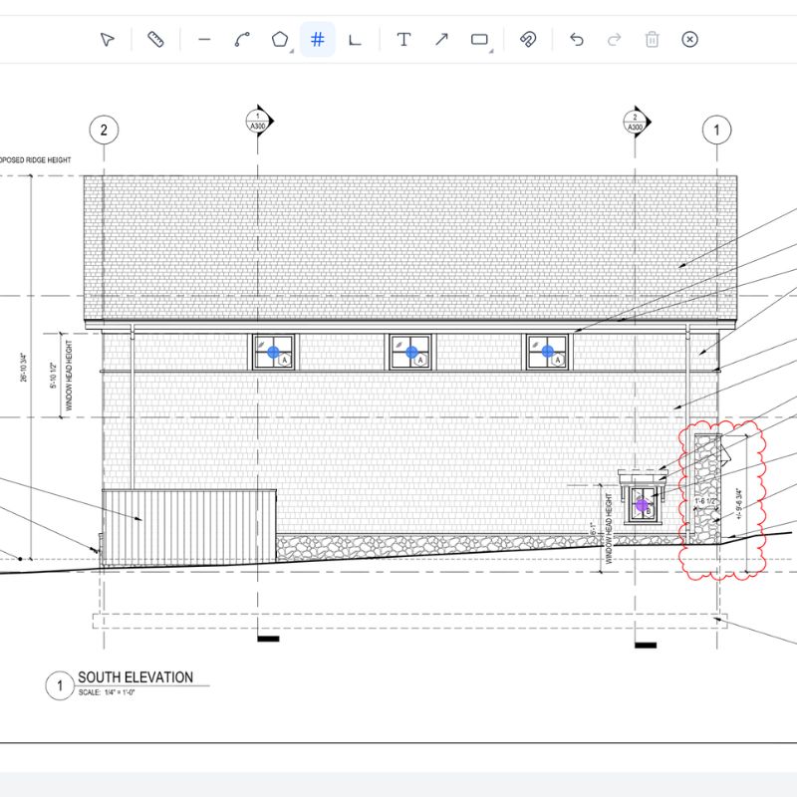Select the text annotation tool
797x797 pixels.
pyautogui.click(x=403, y=40)
